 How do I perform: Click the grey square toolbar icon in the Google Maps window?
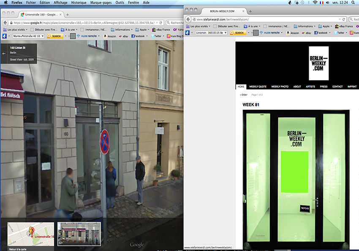pos(73,36)
